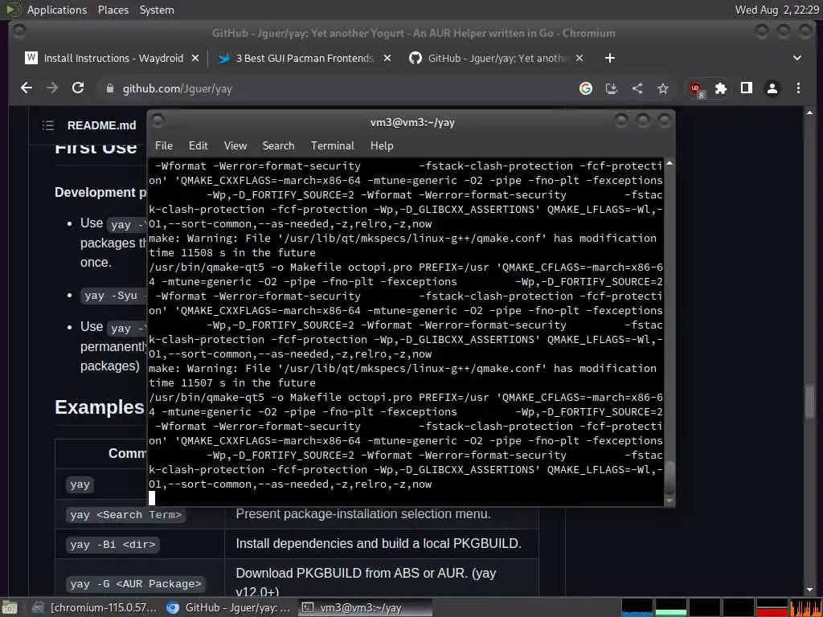Screen dimensions: 823x617
Task: Close the 3 Best GUI Pacman Frontends tab
Action: 387,58
